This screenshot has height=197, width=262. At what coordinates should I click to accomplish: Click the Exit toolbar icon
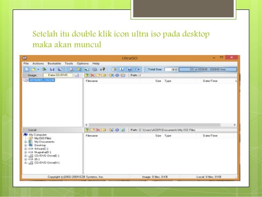click(x=138, y=69)
